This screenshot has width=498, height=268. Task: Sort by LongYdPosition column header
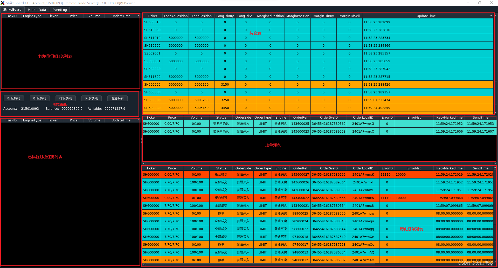(176, 16)
